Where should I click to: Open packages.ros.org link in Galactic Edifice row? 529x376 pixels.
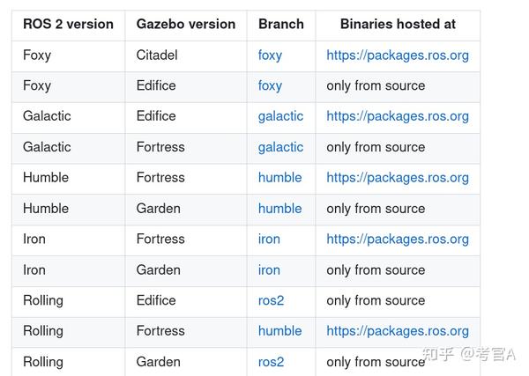pyautogui.click(x=397, y=116)
